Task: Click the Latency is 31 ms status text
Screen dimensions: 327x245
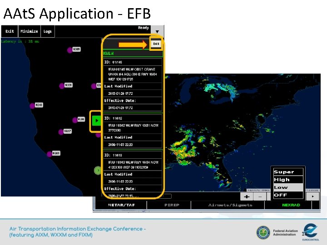Action: (x=20, y=41)
